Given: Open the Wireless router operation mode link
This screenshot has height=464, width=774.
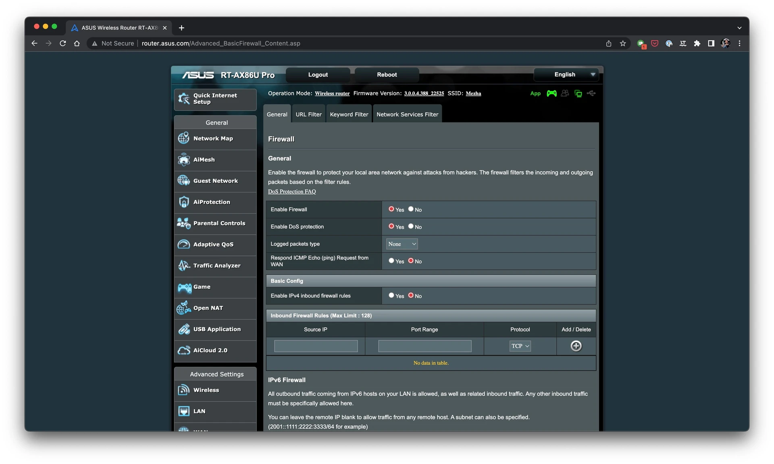Looking at the screenshot, I should (332, 93).
